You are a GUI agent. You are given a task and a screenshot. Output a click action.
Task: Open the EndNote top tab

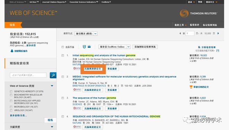tap(106, 2)
